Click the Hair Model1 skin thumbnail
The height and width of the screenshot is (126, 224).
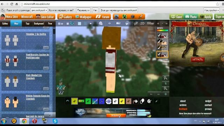pos(11,82)
